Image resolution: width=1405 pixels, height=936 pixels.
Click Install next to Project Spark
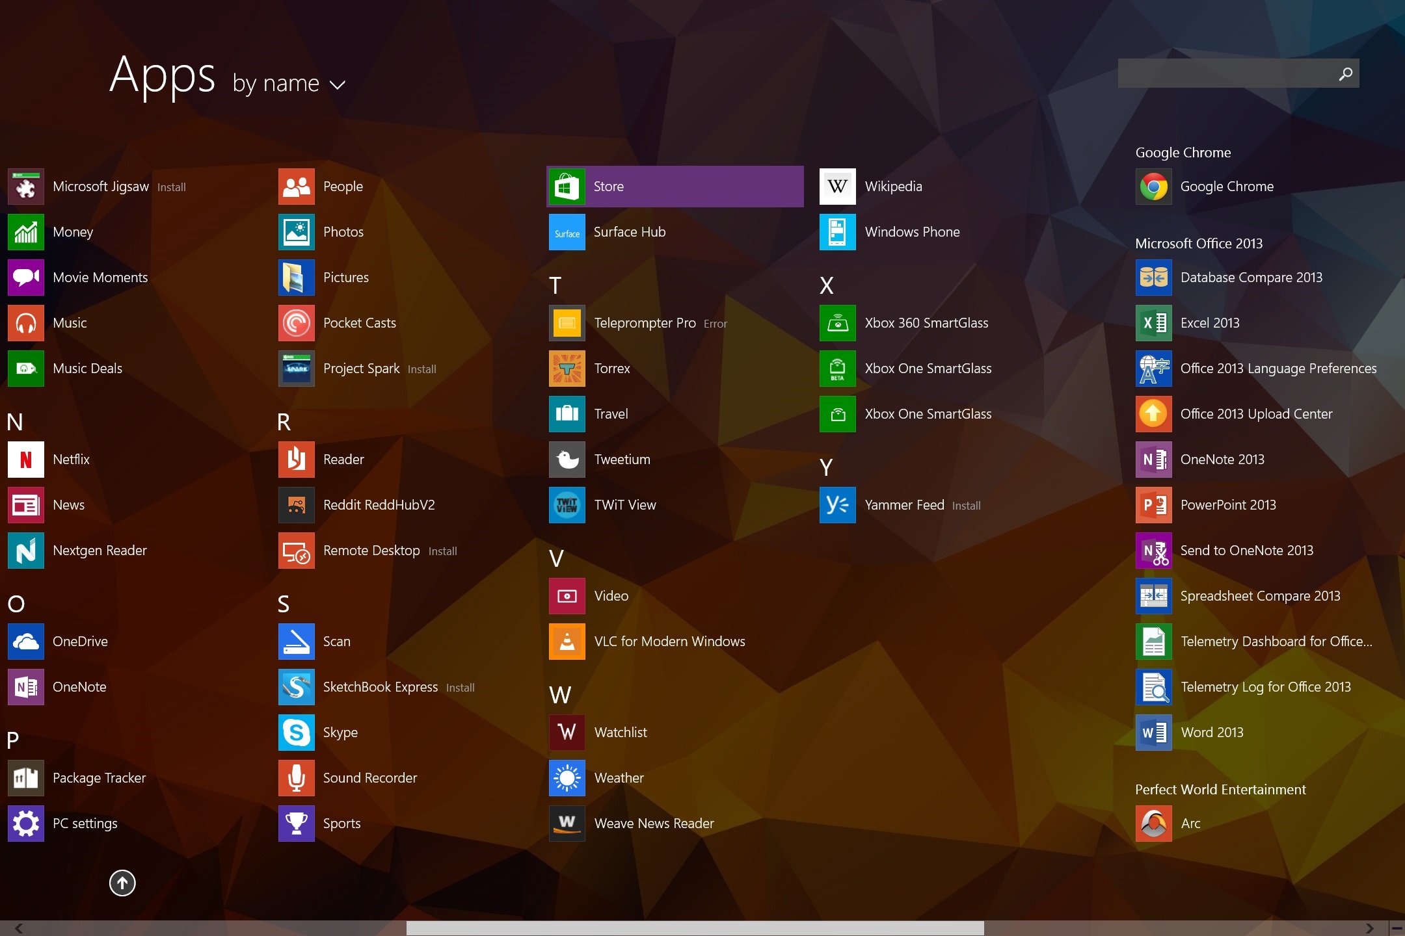point(422,369)
